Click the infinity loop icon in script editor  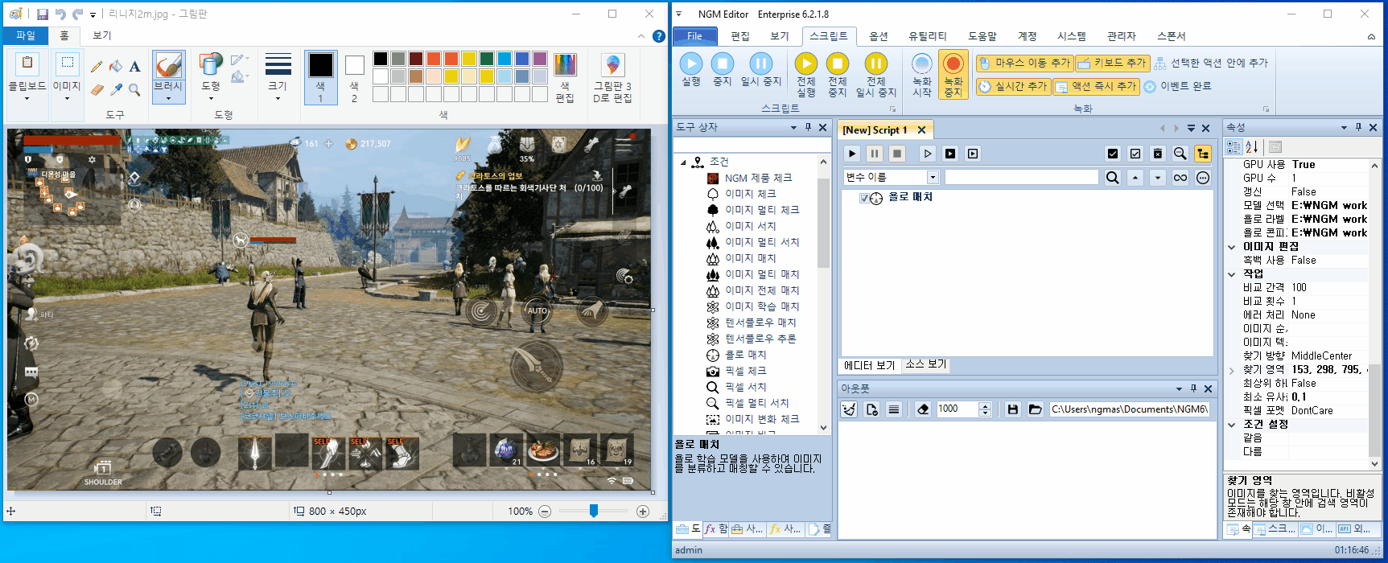click(x=1180, y=178)
